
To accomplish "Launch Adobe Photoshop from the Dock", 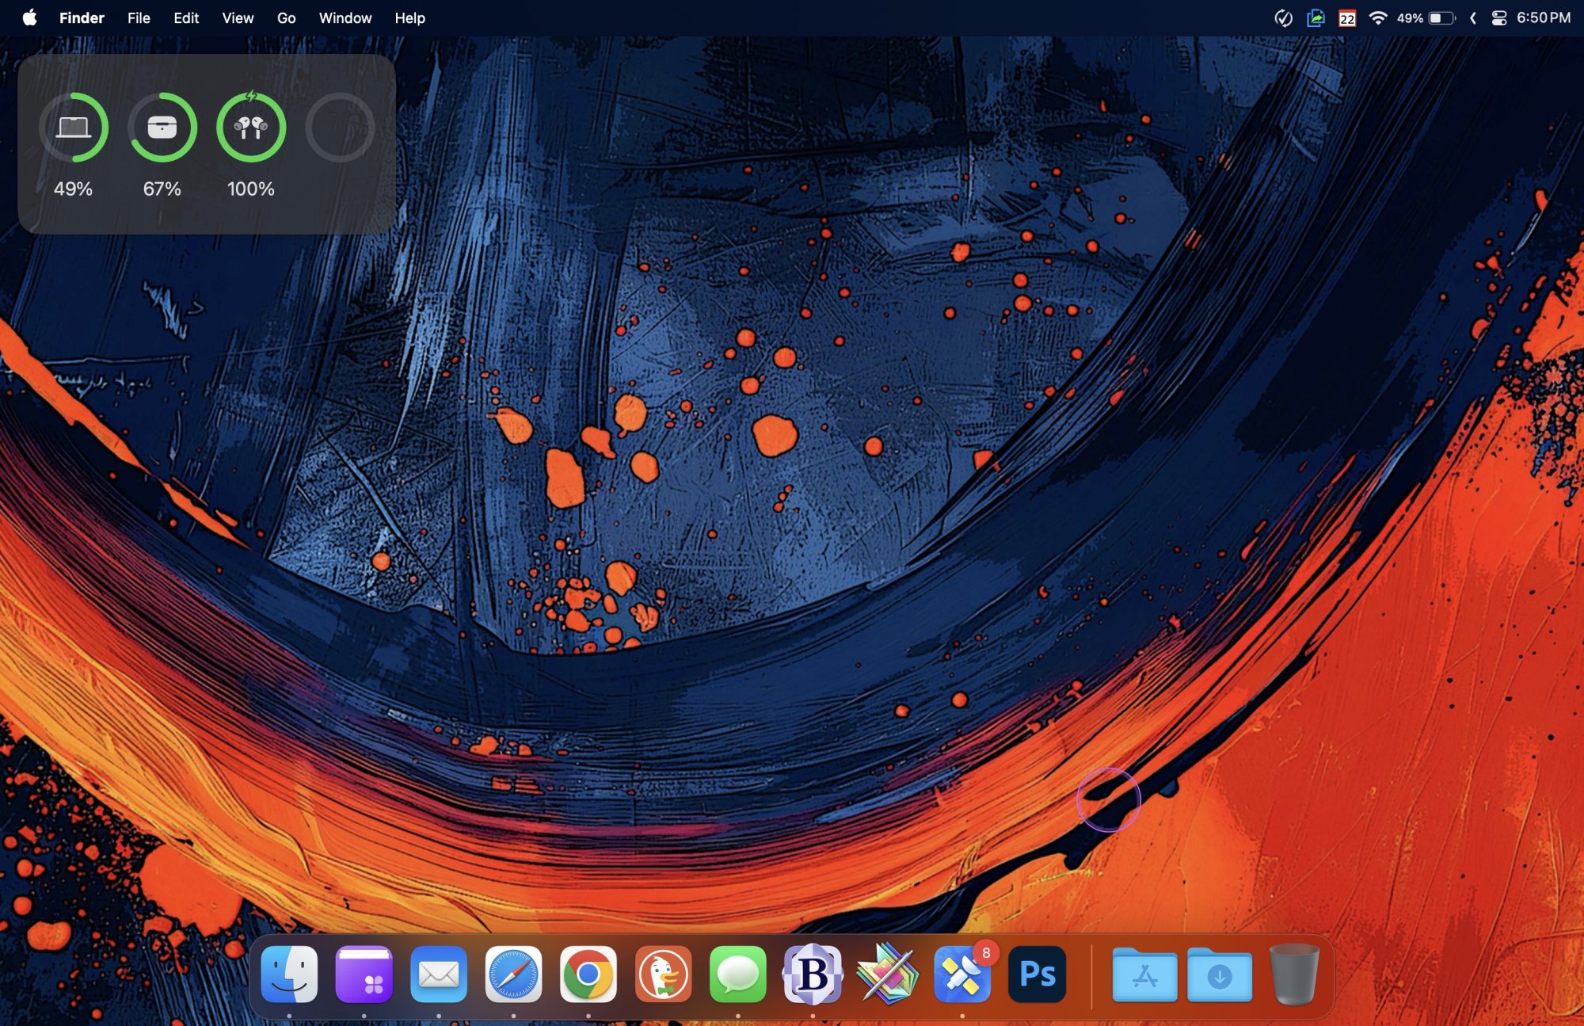I will coord(1037,974).
